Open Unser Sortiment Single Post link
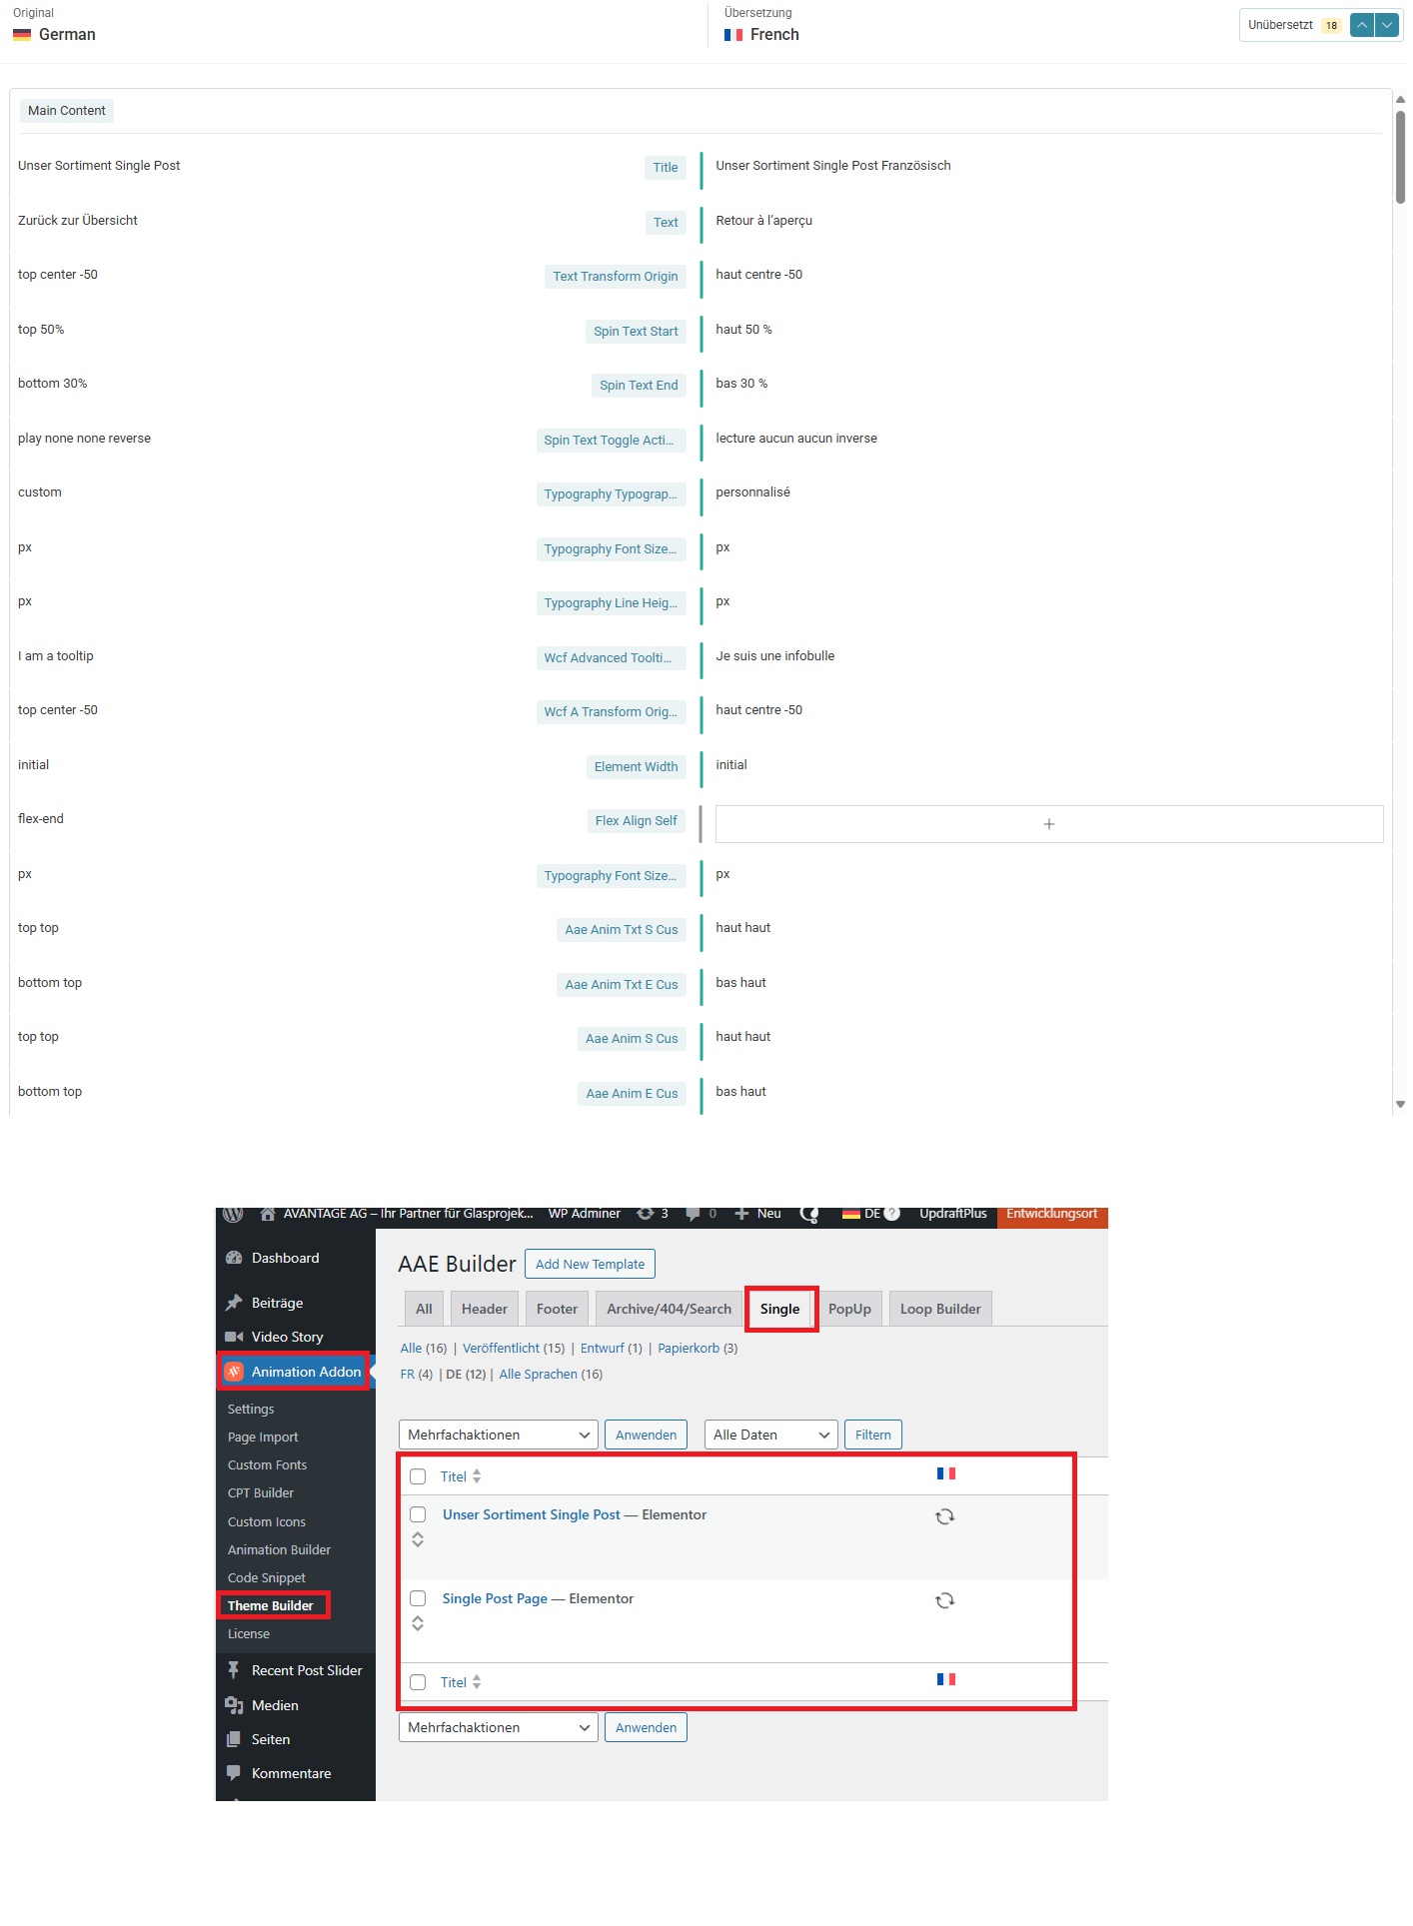The height and width of the screenshot is (1926, 1413). (532, 1514)
